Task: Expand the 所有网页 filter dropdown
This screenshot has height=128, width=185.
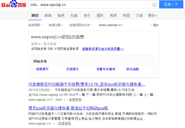Action: [x=35, y=25]
